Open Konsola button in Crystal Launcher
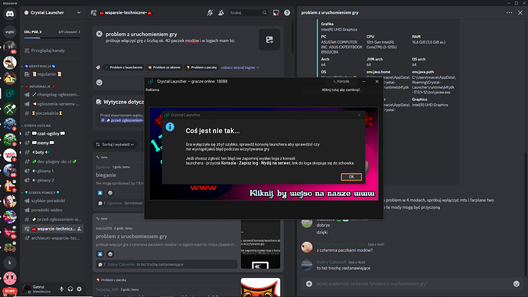Image resolution: width=528 pixels, height=297 pixels. 341,81
